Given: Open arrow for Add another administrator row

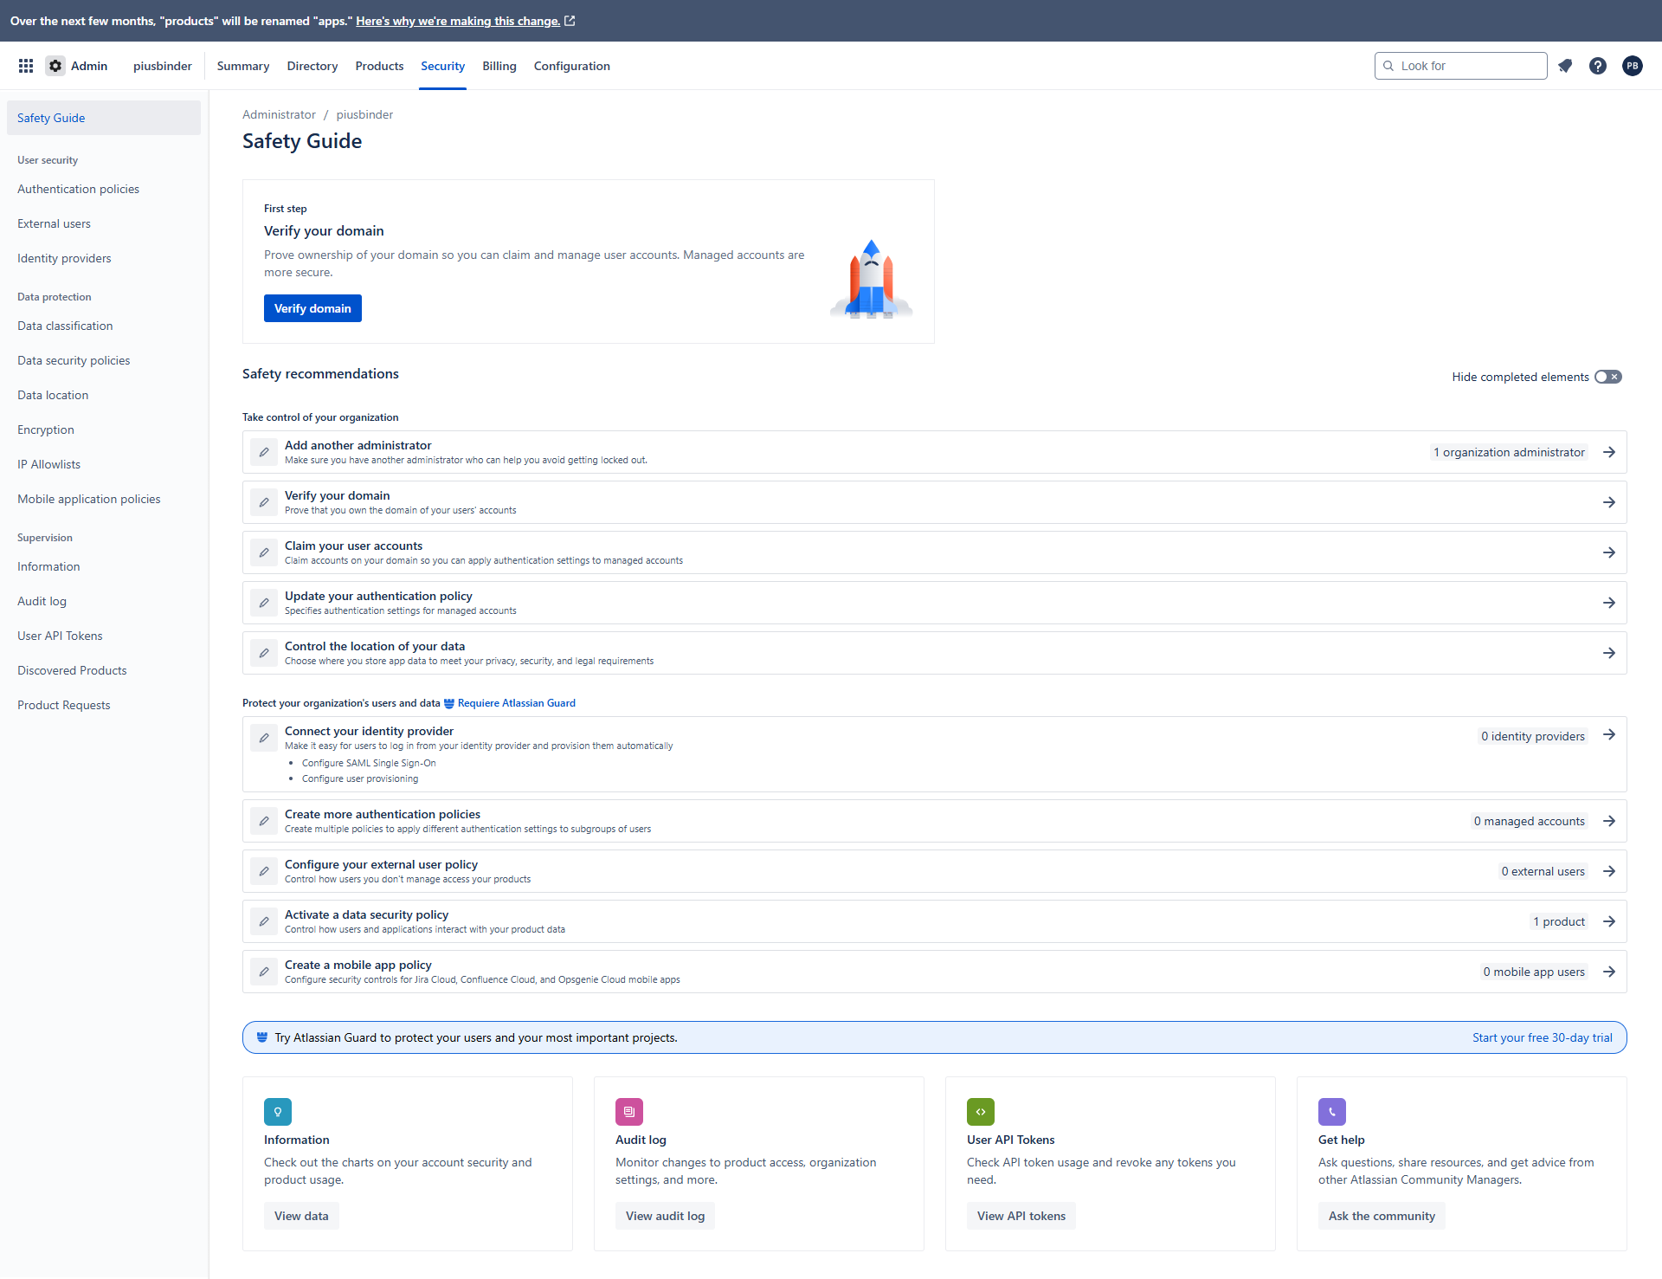Looking at the screenshot, I should point(1609,452).
